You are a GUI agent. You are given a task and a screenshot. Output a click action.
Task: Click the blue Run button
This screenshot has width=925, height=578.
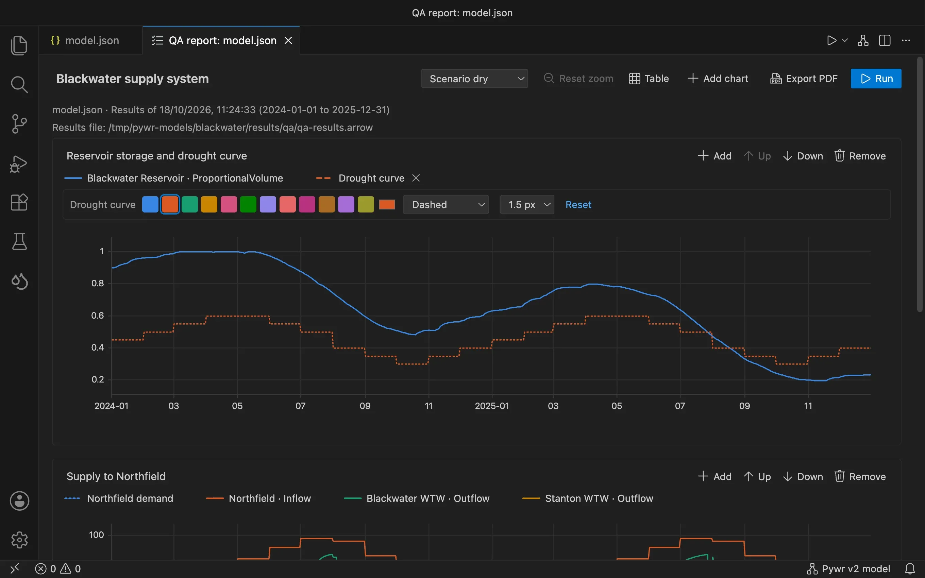[876, 79]
